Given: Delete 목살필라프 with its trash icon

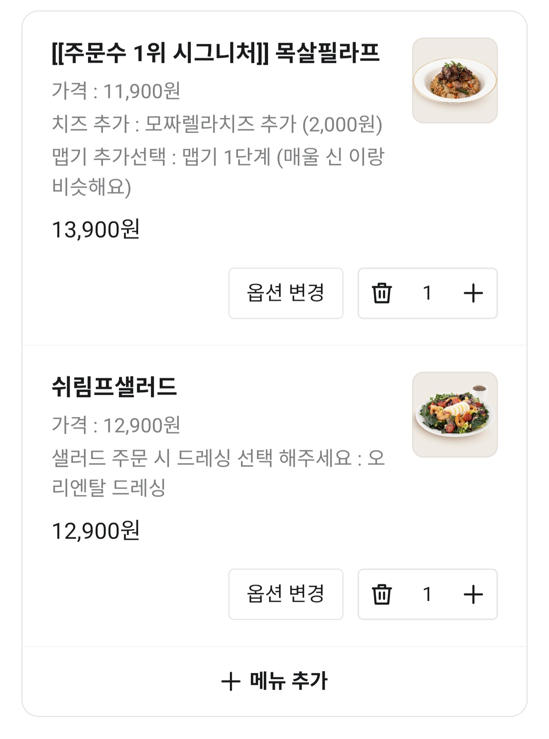Looking at the screenshot, I should click(x=382, y=293).
